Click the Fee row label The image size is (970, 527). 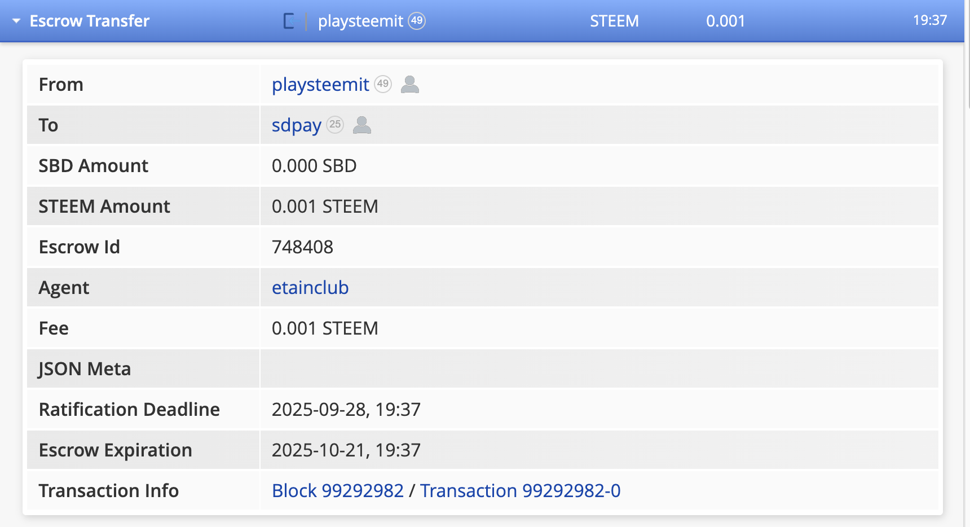[x=54, y=328]
